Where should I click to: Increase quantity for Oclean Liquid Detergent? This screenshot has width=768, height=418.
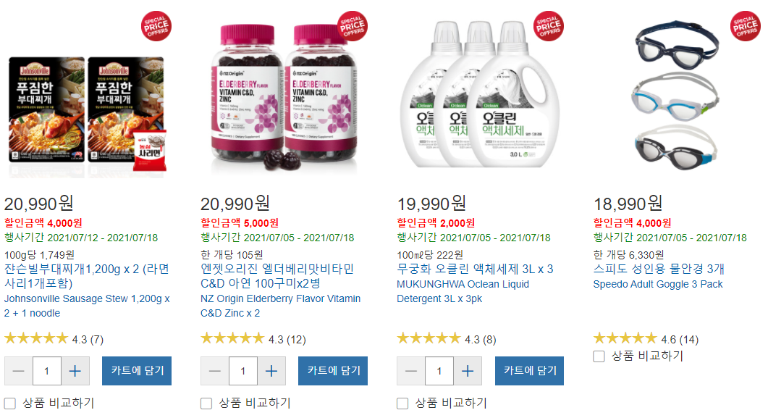(x=468, y=371)
